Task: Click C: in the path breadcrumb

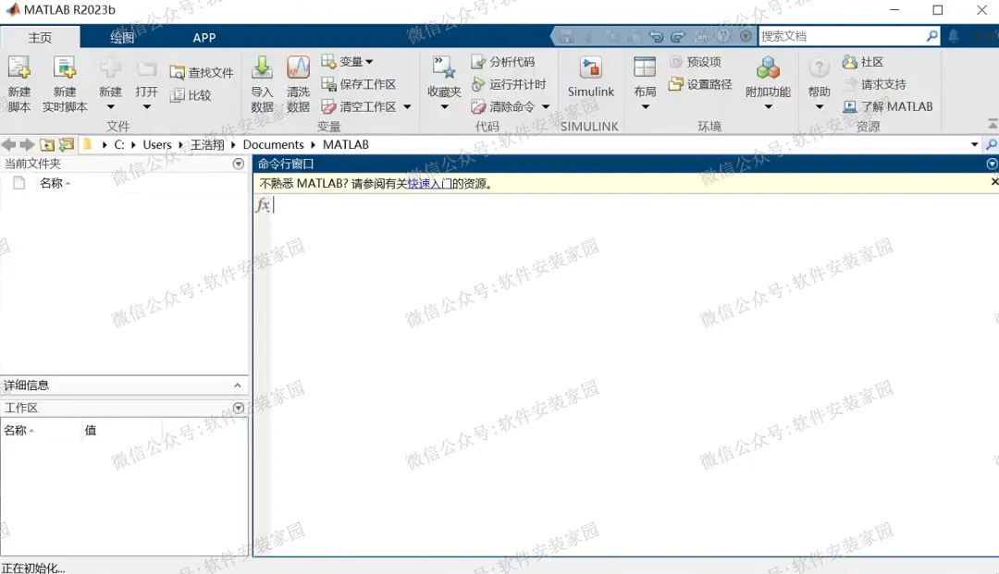Action: (119, 144)
